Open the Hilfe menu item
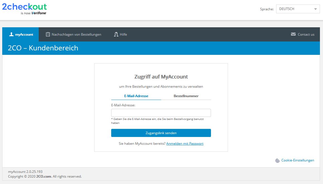Image resolution: width=323 pixels, height=184 pixels. tap(123, 35)
